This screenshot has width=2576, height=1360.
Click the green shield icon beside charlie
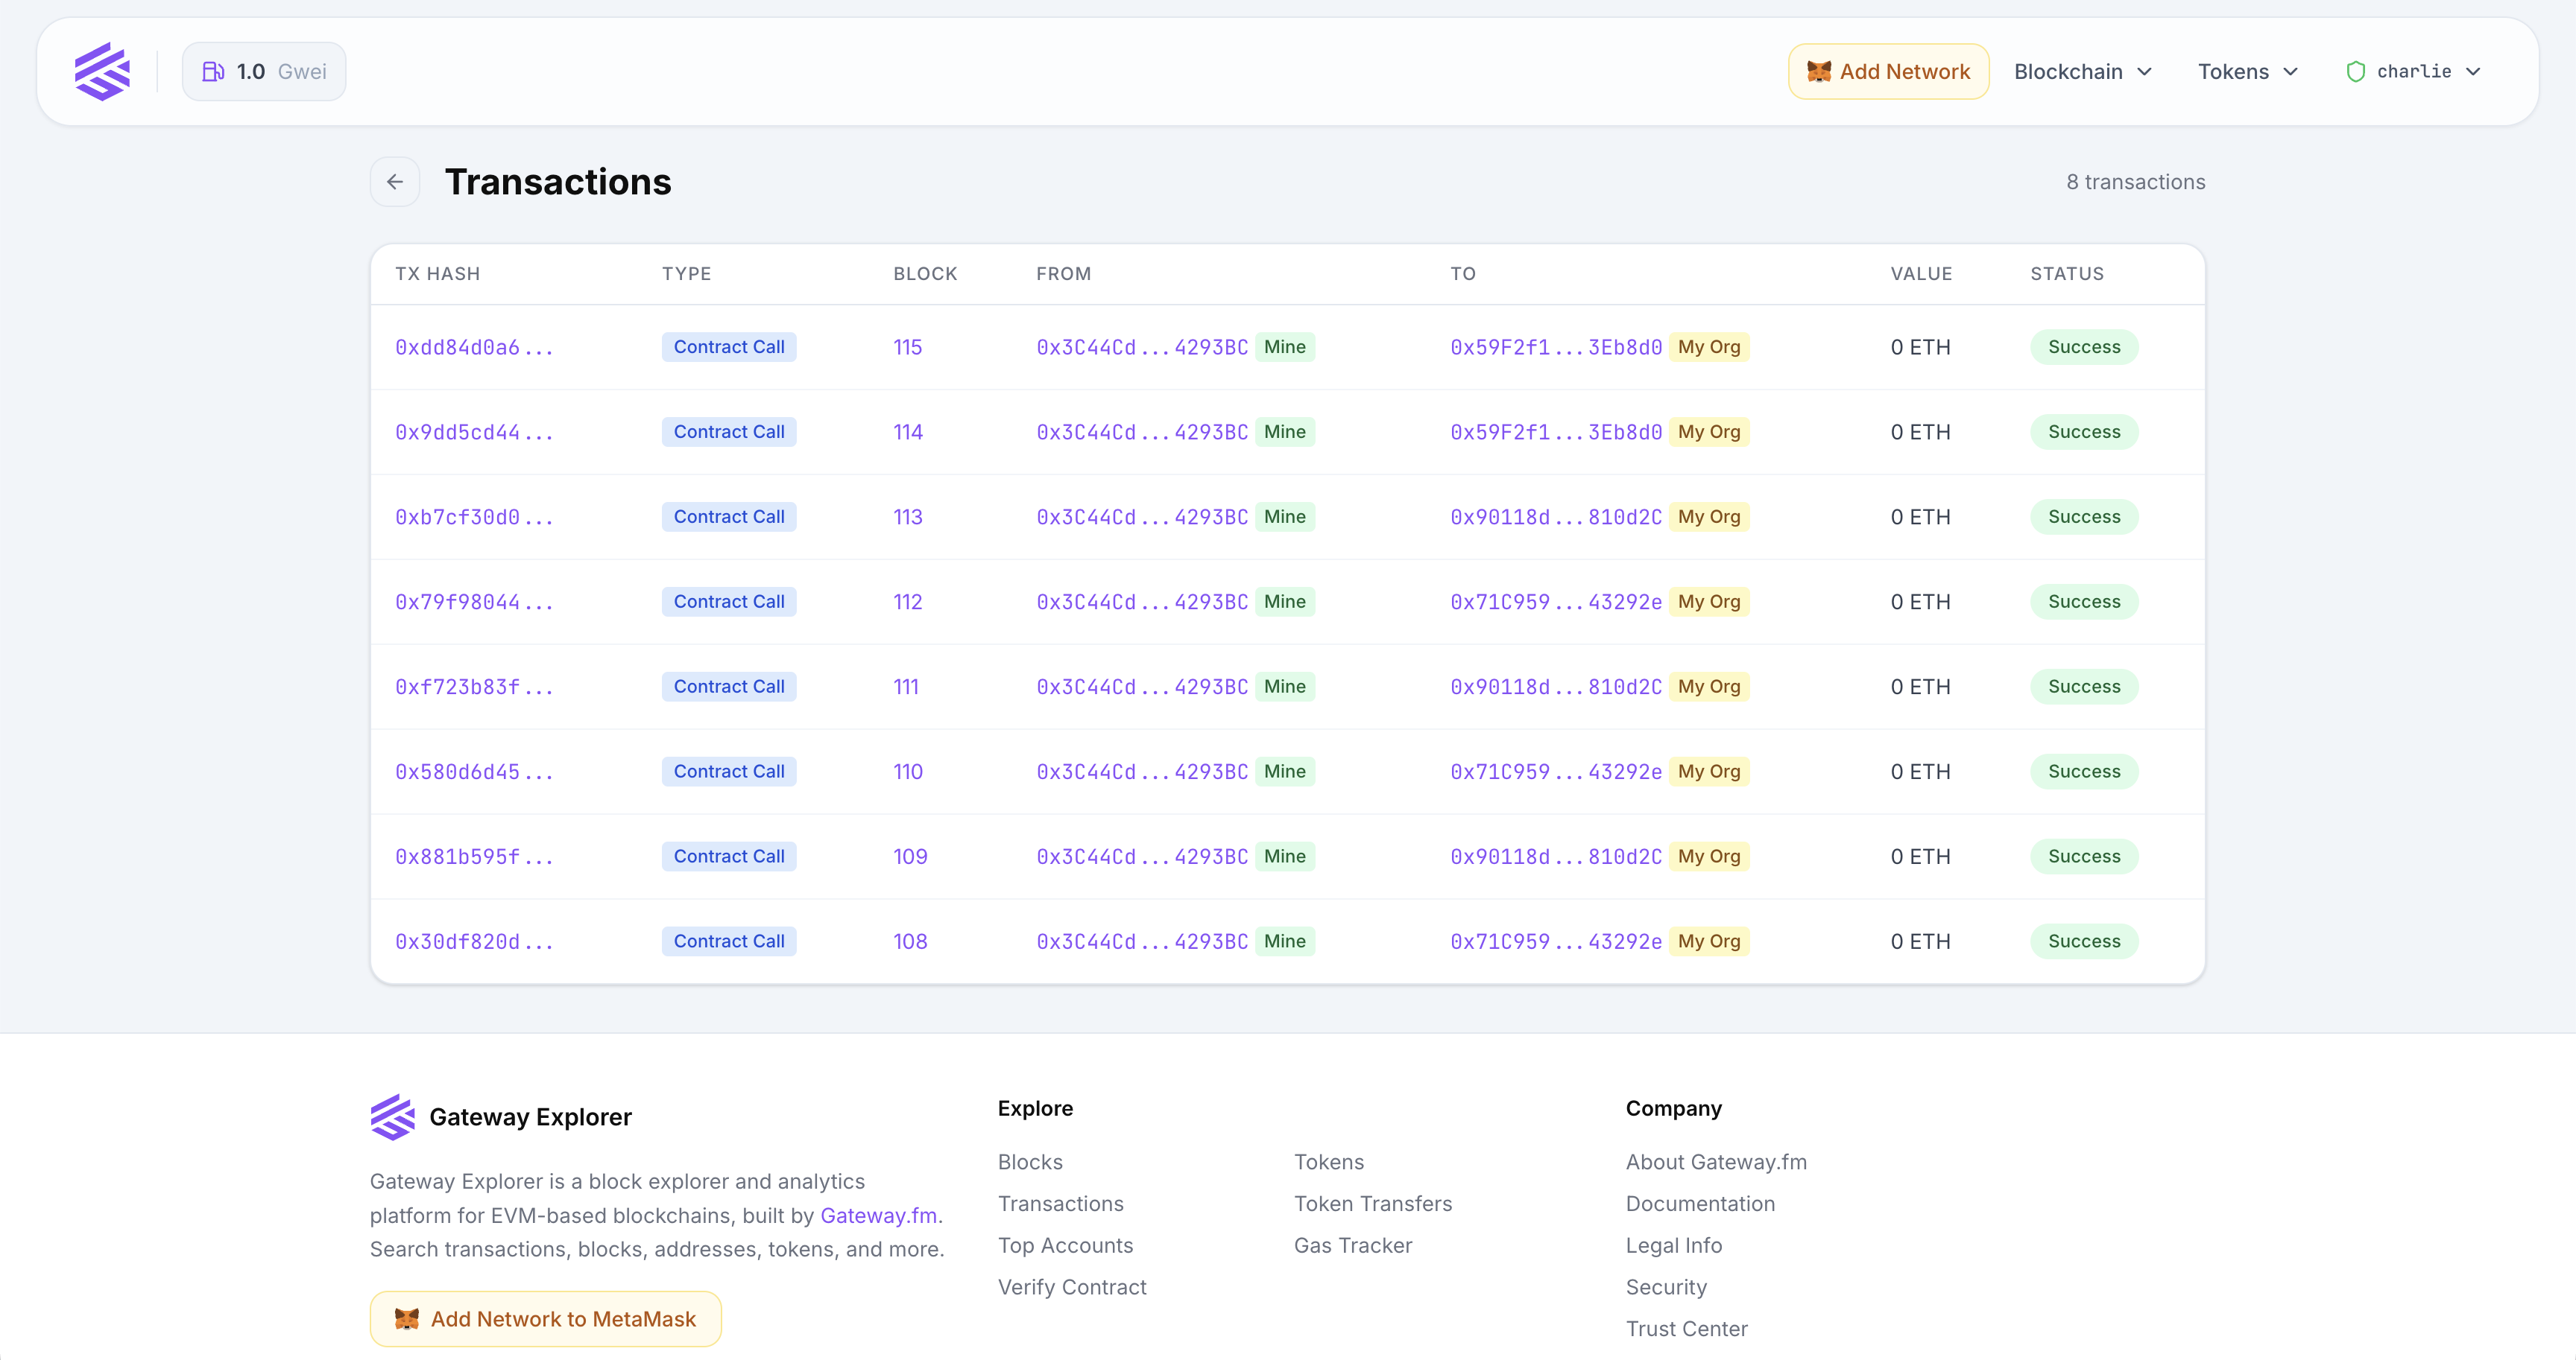click(x=2356, y=71)
